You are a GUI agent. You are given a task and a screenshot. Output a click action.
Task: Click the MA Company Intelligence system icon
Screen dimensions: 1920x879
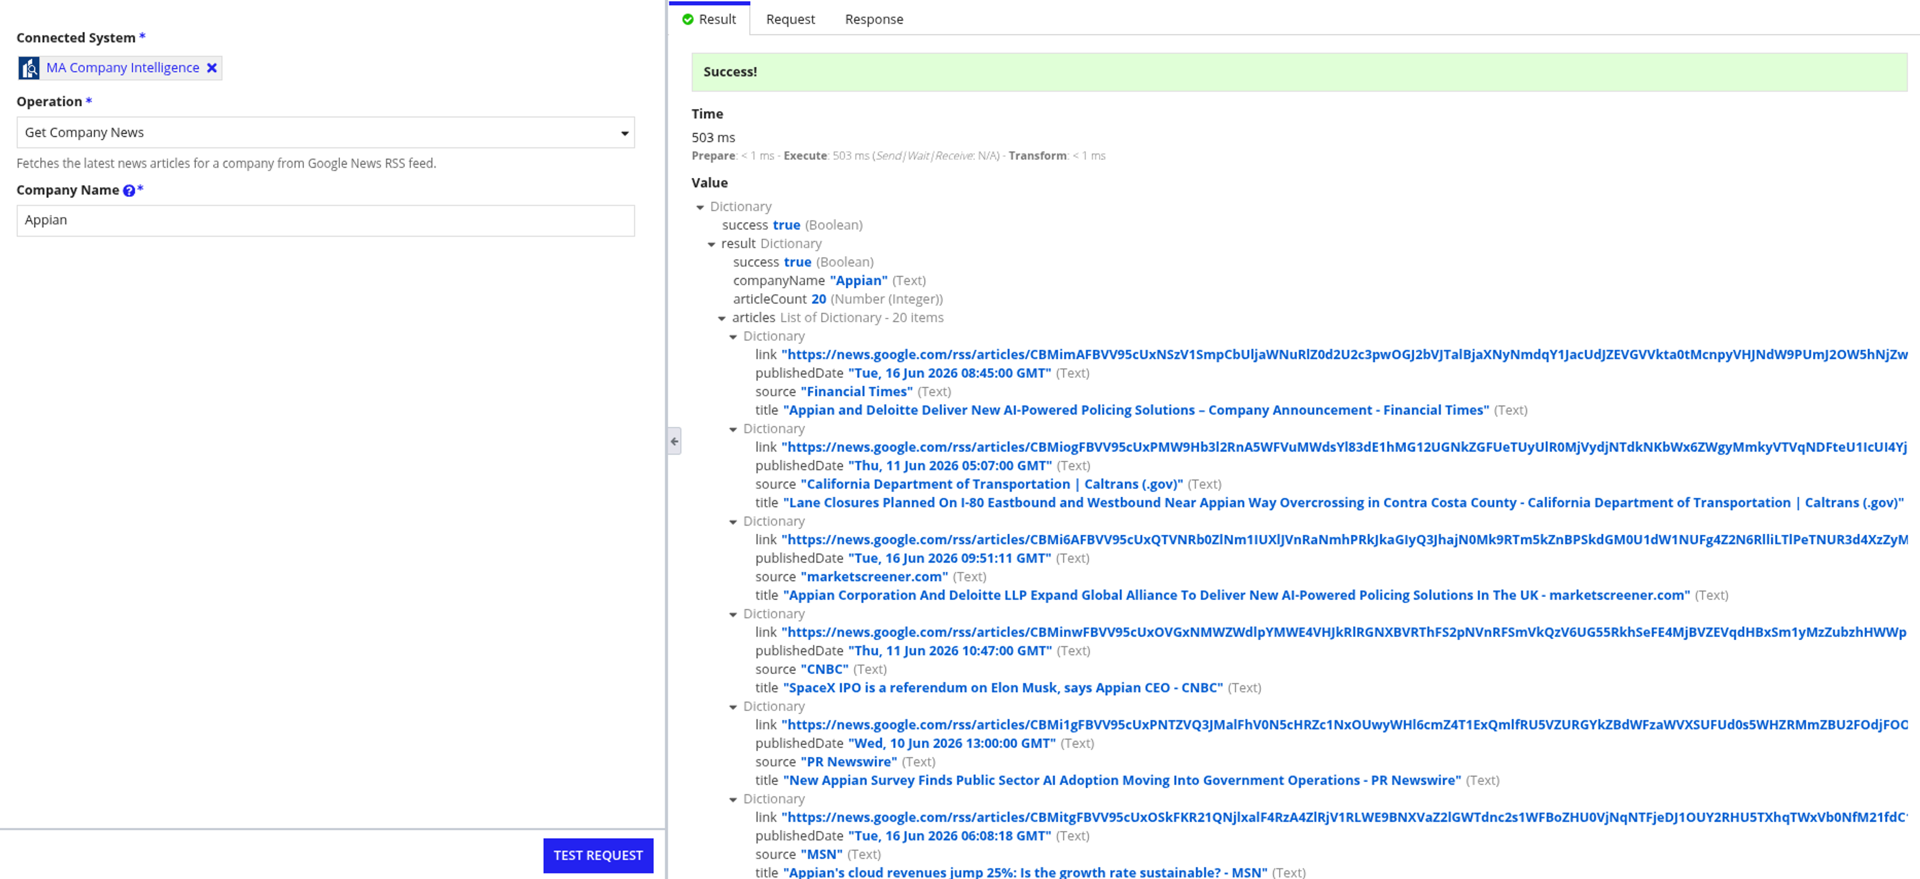point(29,68)
